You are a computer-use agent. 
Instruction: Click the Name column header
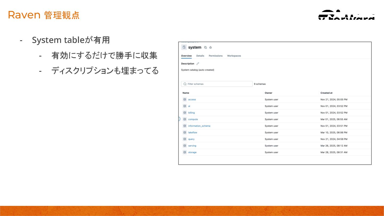[x=186, y=93]
